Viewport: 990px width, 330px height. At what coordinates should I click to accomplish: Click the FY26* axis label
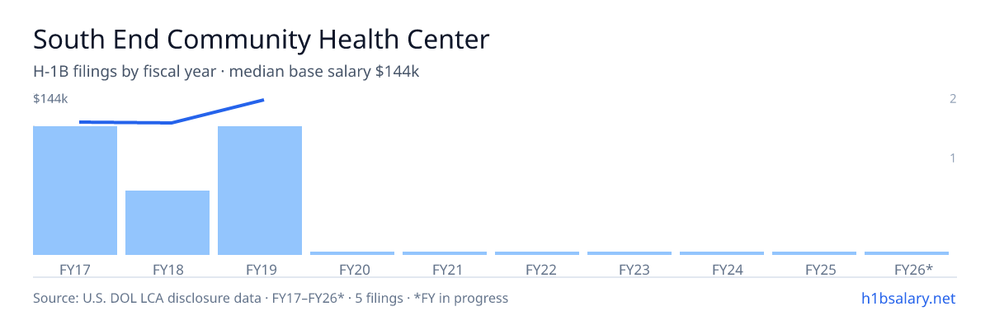913,270
